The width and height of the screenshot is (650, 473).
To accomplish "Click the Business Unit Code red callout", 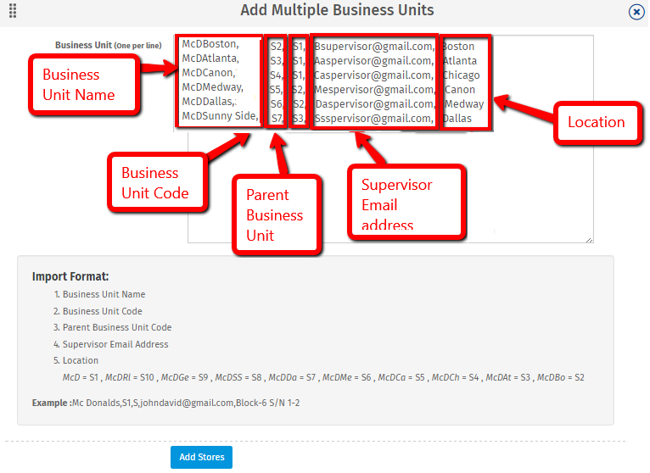I will point(158,182).
